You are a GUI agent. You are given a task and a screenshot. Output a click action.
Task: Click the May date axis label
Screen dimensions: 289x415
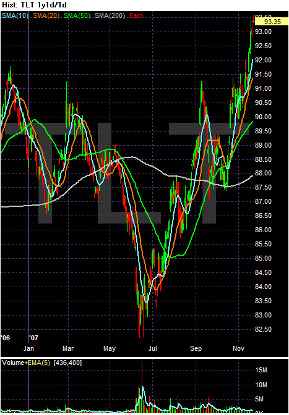click(110, 348)
